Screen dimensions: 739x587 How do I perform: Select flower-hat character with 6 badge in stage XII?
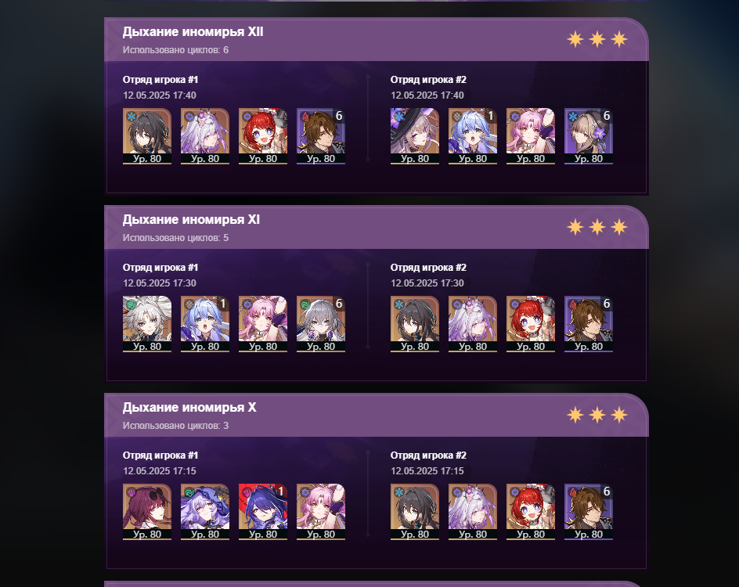[x=588, y=136]
